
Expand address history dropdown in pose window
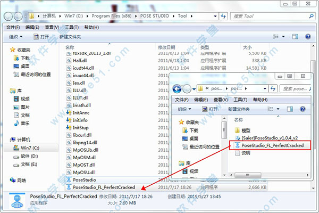pyautogui.click(x=265, y=89)
